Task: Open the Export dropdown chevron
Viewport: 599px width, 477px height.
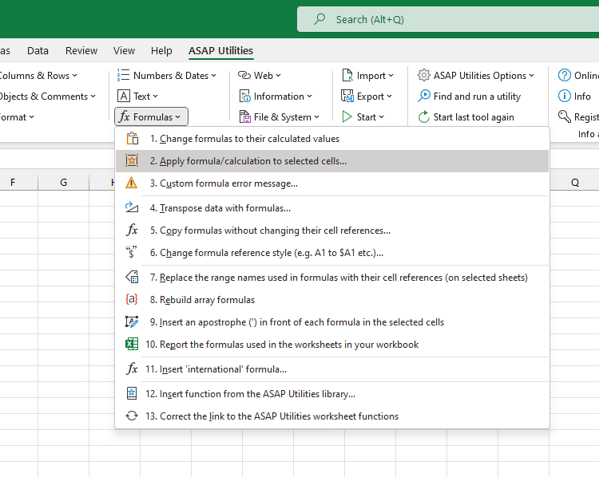Action: click(x=389, y=97)
